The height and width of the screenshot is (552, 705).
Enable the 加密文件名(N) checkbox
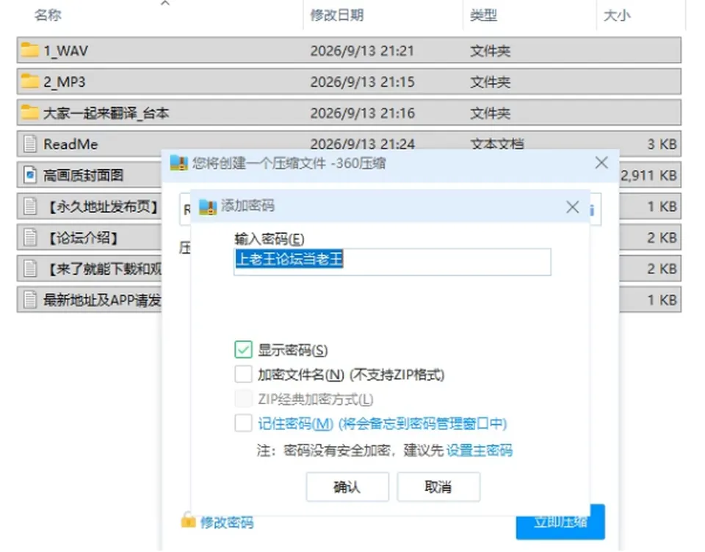click(243, 374)
